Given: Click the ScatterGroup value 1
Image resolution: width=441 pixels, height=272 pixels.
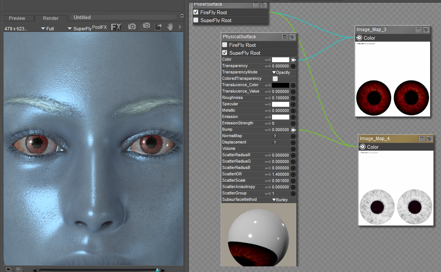Looking at the screenshot, I should click(273, 194).
